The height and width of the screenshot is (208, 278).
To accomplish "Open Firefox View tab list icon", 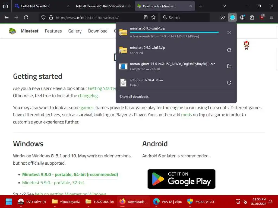I will (5, 6).
